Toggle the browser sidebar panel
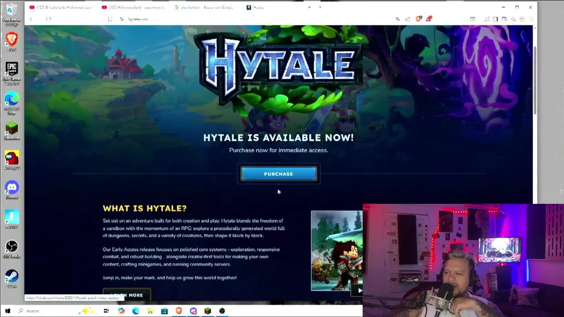The width and height of the screenshot is (564, 317). 495,19
